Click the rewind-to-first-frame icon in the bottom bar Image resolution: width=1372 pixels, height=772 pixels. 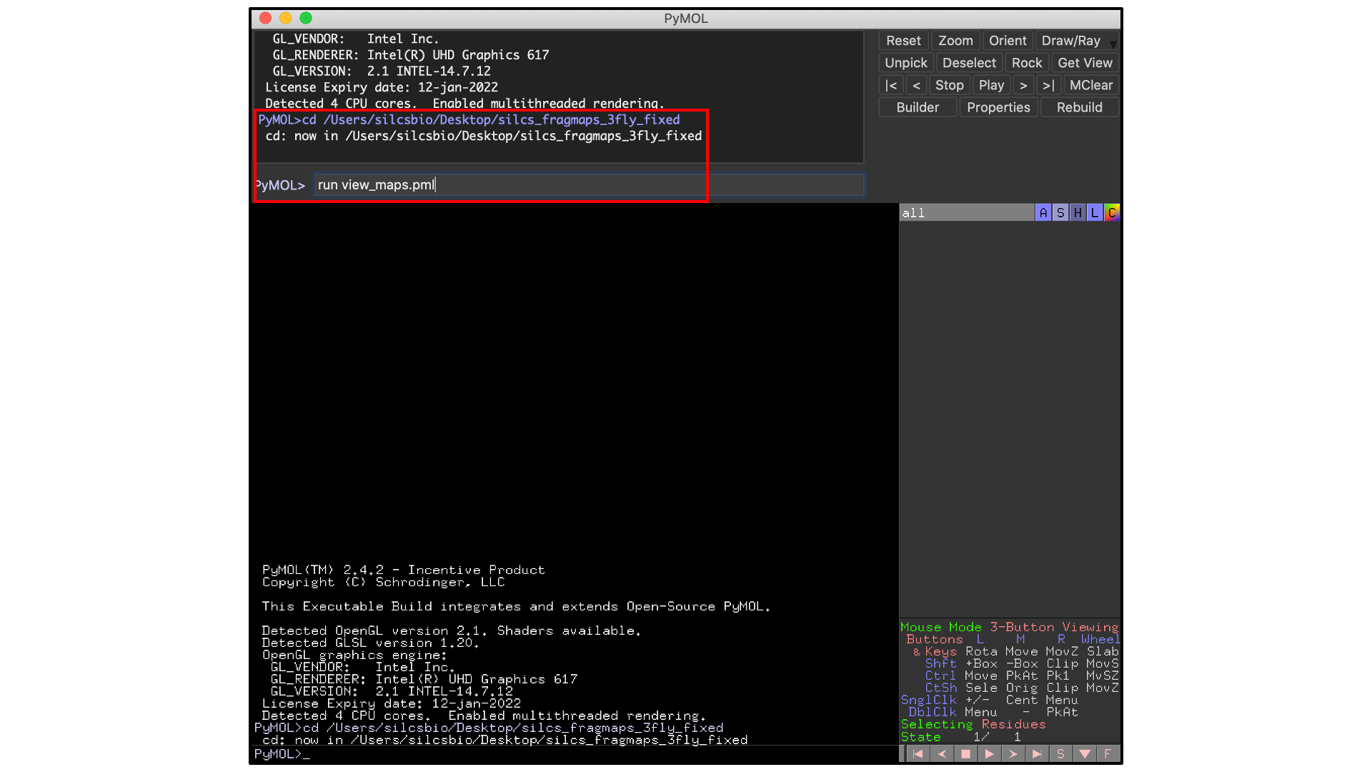pos(918,753)
